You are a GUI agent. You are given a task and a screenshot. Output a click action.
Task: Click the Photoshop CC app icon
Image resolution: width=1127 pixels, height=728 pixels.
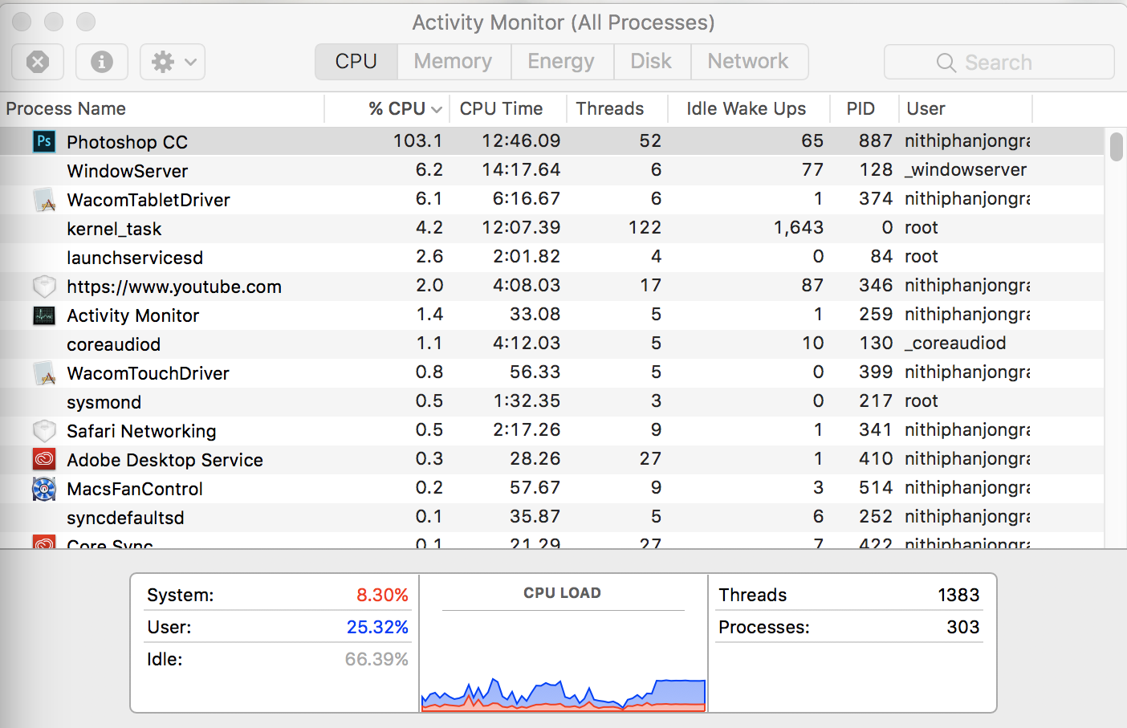click(x=44, y=141)
